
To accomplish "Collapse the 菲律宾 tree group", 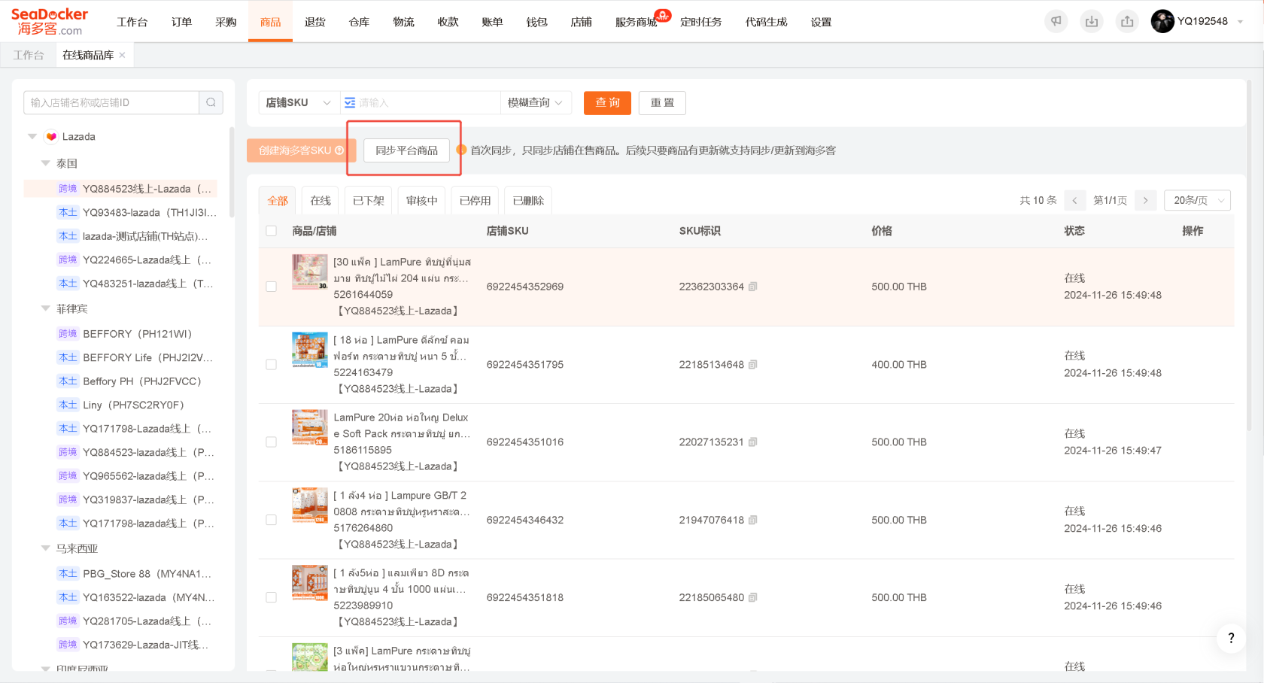I will (x=45, y=308).
